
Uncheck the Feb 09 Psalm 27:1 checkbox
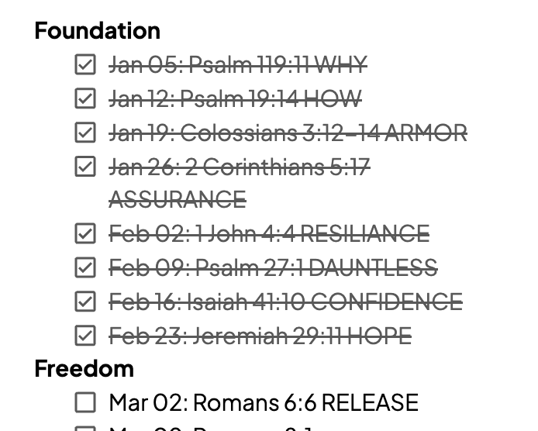pyautogui.click(x=85, y=267)
